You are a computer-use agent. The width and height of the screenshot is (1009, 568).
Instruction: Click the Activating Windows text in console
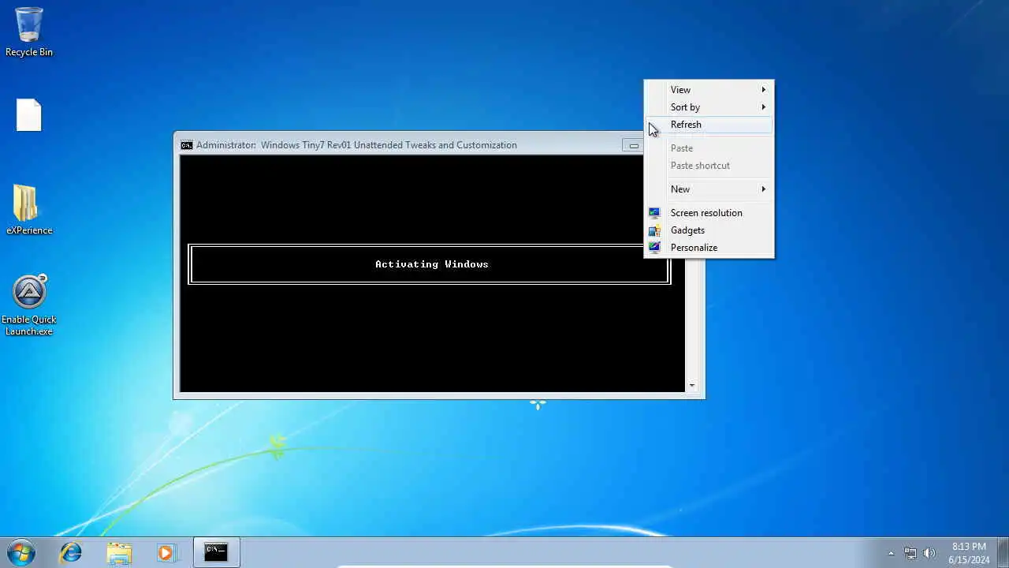431,264
